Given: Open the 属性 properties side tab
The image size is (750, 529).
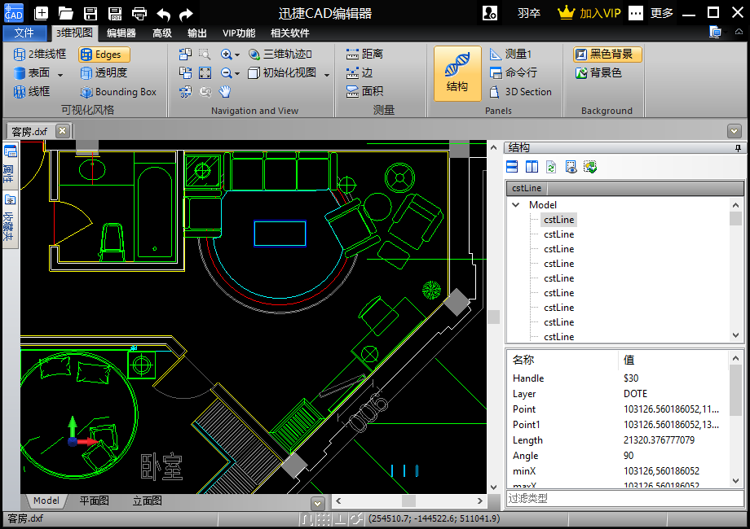Looking at the screenshot, I should (x=10, y=166).
